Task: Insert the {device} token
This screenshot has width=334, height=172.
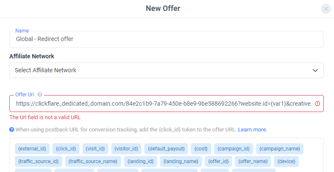Action: coord(286,161)
